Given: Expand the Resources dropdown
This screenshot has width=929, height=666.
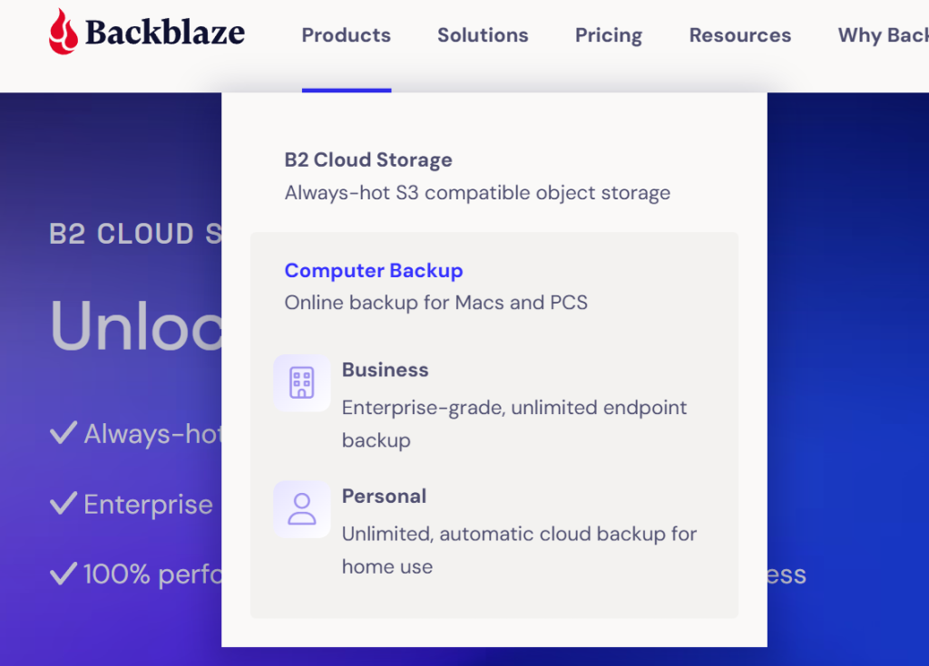Looking at the screenshot, I should pyautogui.click(x=740, y=35).
